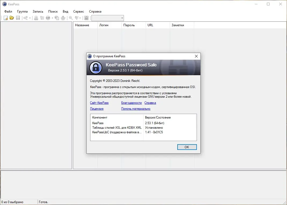This screenshot has width=287, height=205.
Task: Click the Copy password toolbar icon
Action: [42, 18]
